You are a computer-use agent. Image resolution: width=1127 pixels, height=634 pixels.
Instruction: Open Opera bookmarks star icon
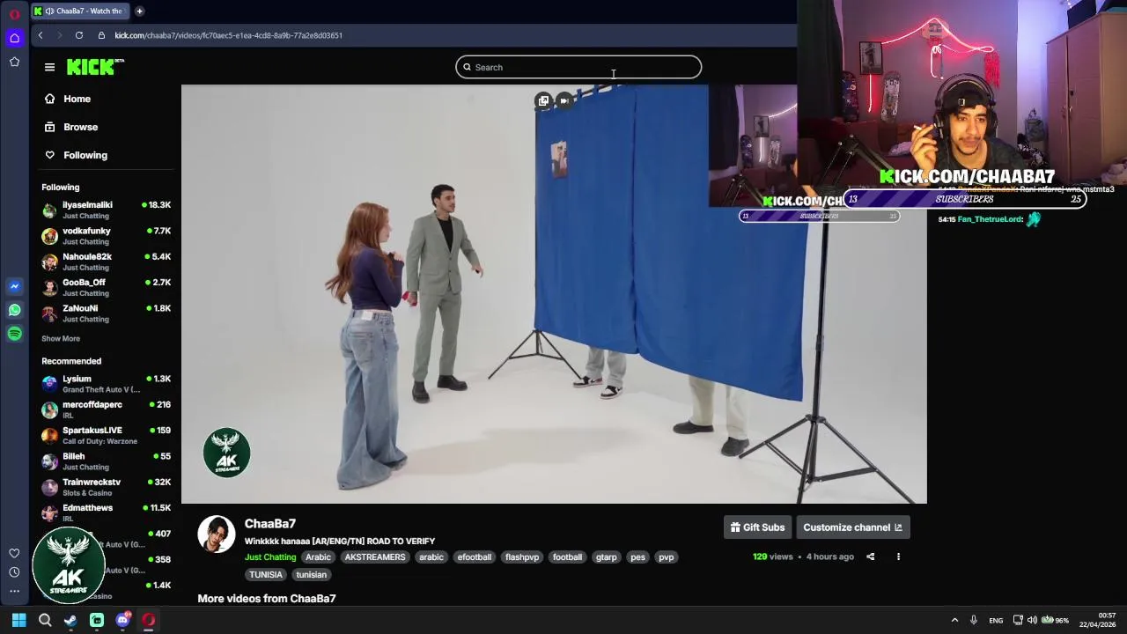click(14, 62)
